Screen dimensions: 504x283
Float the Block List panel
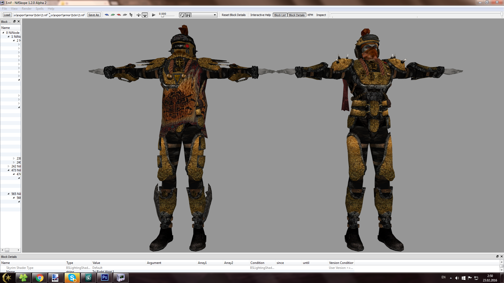pyautogui.click(x=14, y=21)
